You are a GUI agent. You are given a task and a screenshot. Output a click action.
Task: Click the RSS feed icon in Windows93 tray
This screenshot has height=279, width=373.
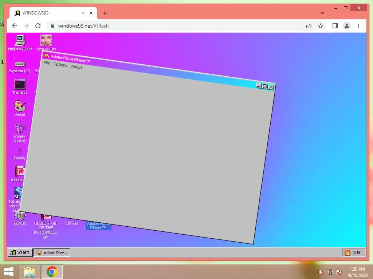click(x=347, y=253)
